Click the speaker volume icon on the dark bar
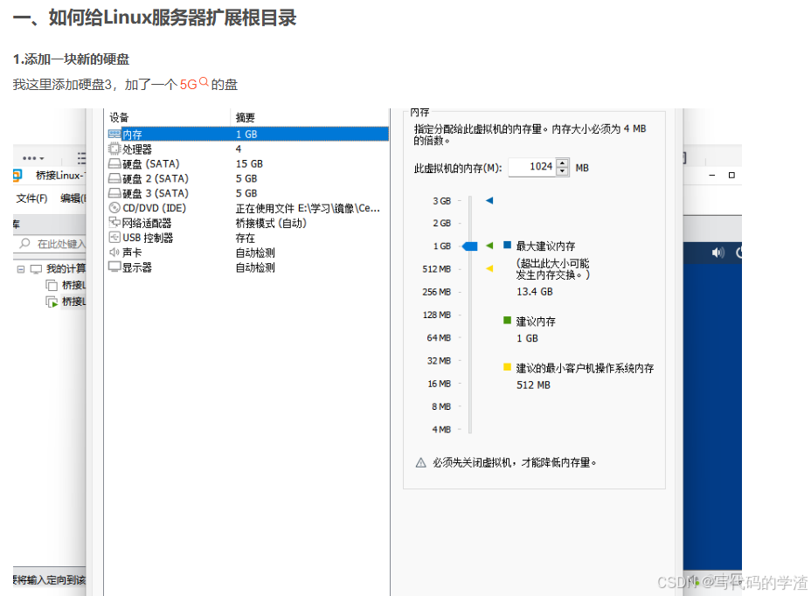This screenshot has height=596, width=811. click(x=717, y=252)
